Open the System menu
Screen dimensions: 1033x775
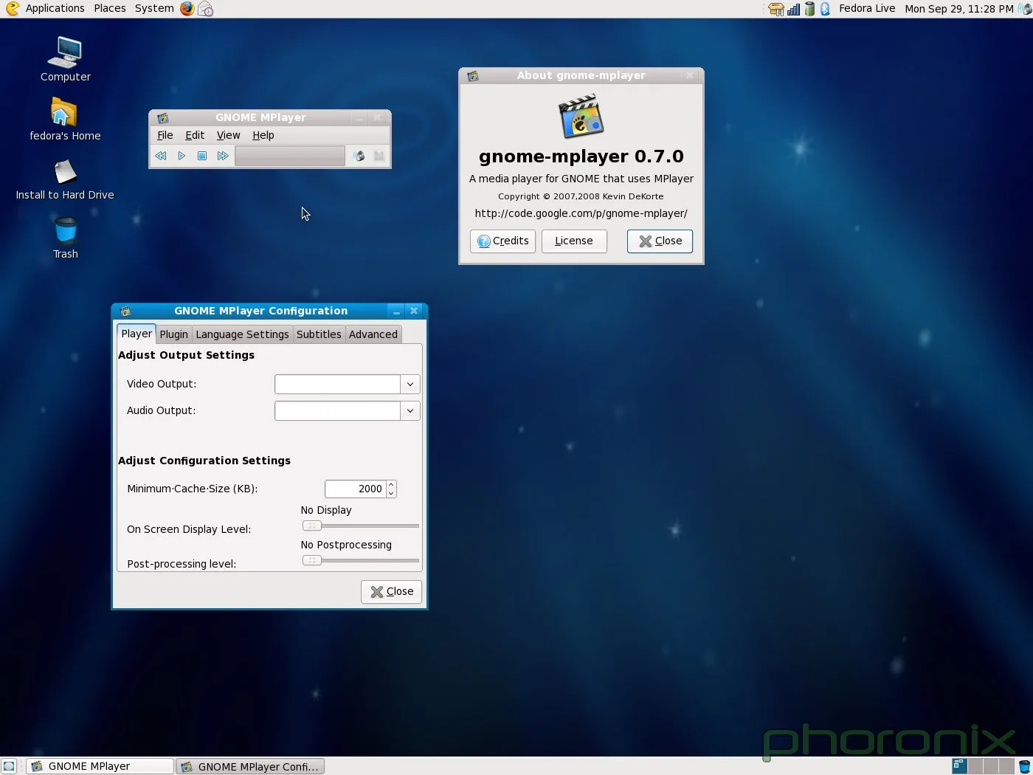click(x=154, y=8)
